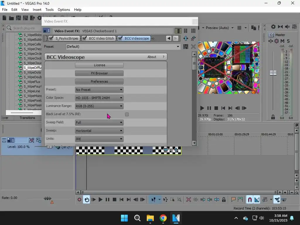This screenshot has width=300, height=225.
Task: Toggle S_PsykoStripes effect checkbox
Action: click(x=51, y=38)
